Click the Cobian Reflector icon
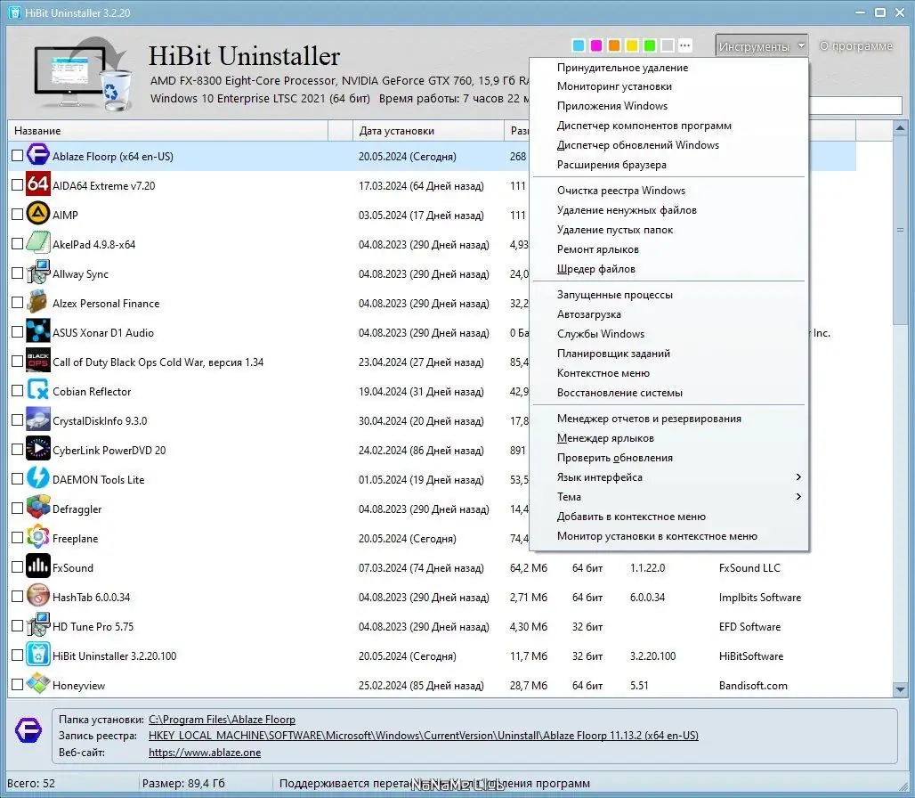 pos(38,390)
